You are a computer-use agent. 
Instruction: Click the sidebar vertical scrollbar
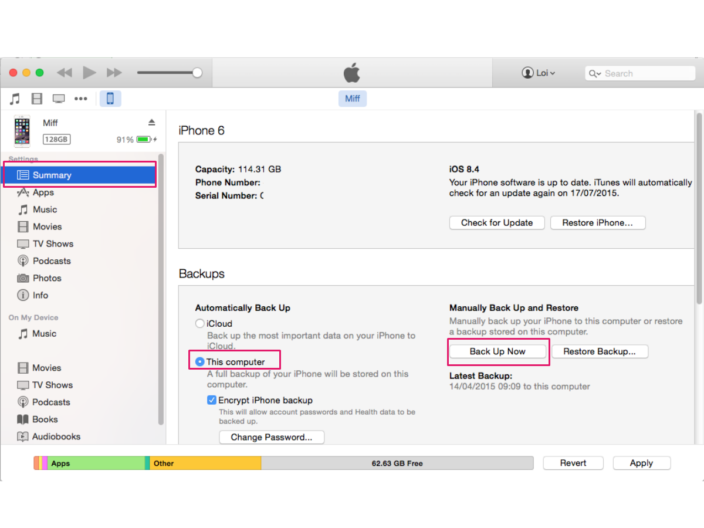161,290
